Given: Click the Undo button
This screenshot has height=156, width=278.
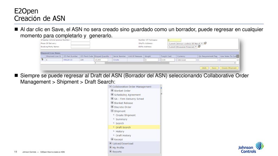Looking at the screenshot, I should 204,68.
